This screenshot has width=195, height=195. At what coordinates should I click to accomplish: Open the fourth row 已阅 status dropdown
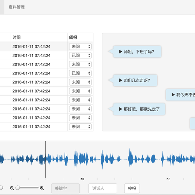point(80,73)
